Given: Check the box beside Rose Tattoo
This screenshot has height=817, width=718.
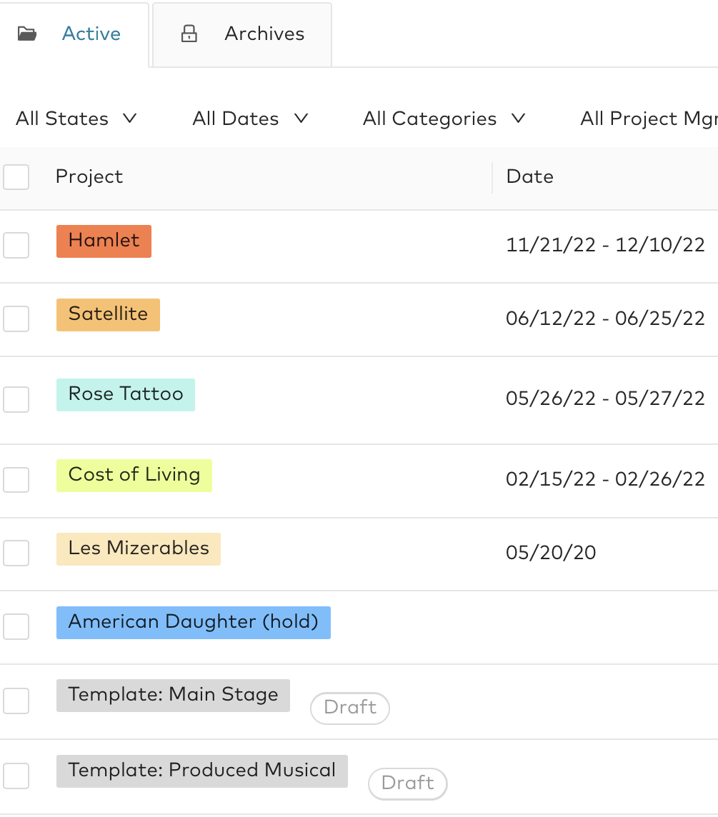Looking at the screenshot, I should pos(16,400).
